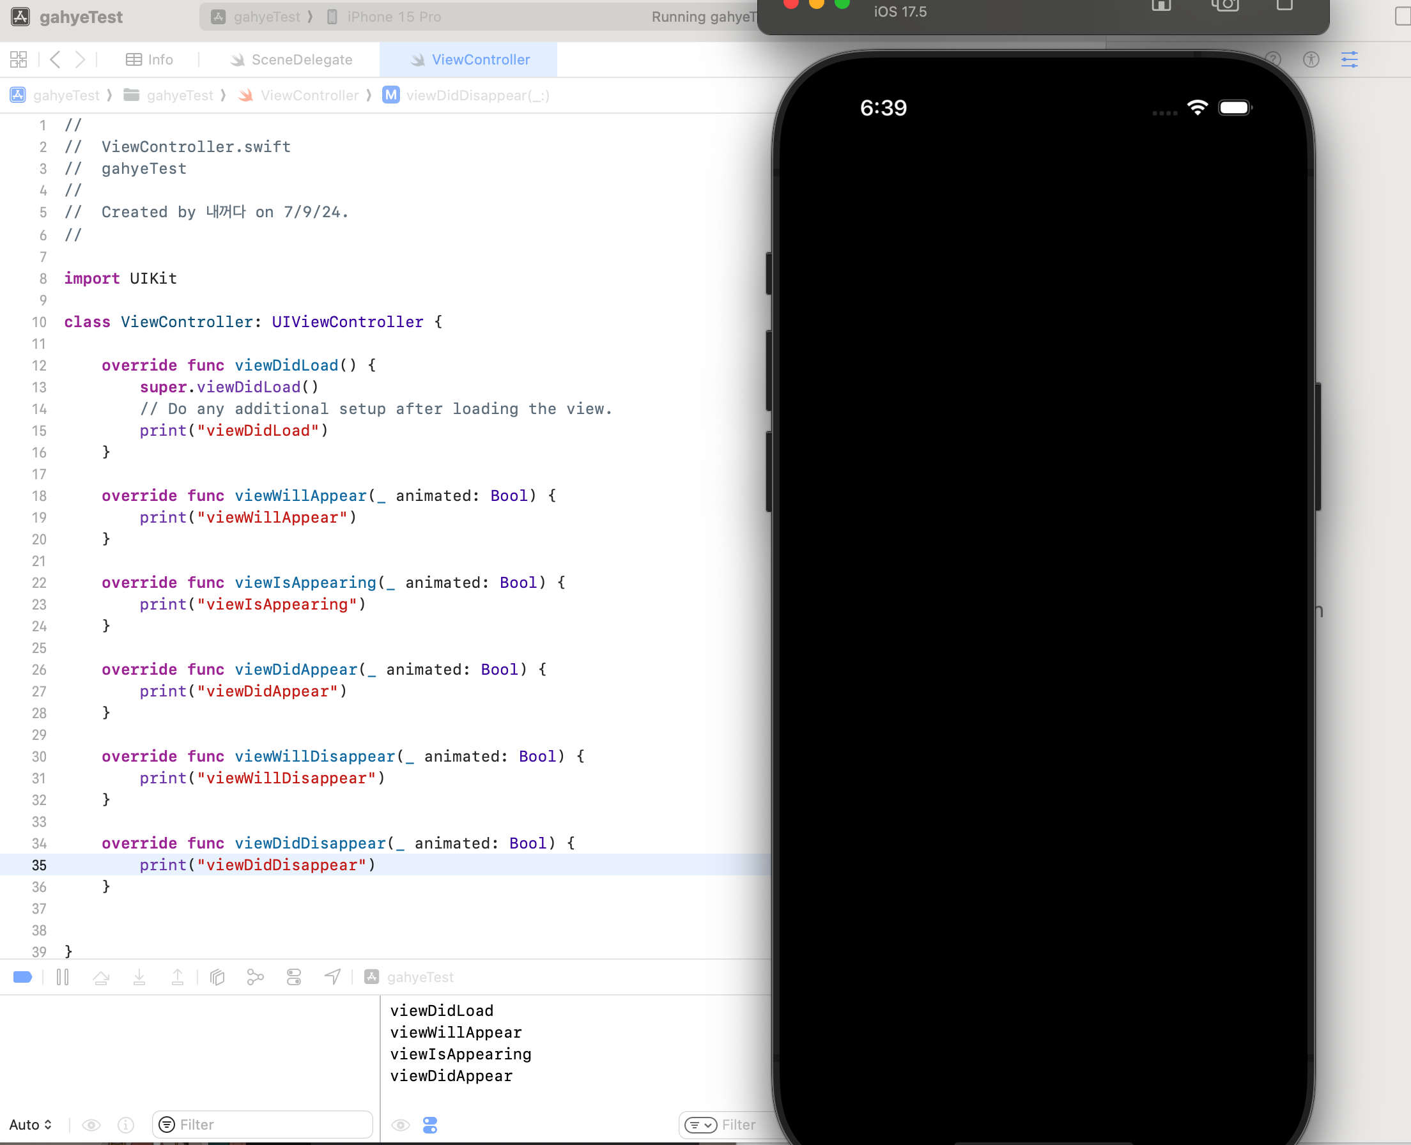1411x1145 pixels.
Task: Toggle console metadata options switch icon
Action: (430, 1125)
